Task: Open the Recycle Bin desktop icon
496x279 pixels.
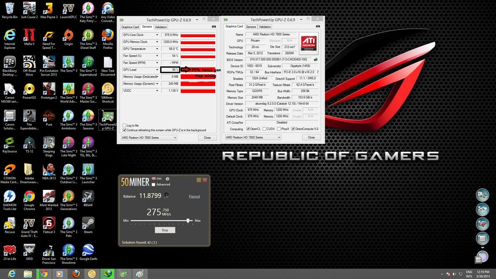Action: [x=10, y=10]
